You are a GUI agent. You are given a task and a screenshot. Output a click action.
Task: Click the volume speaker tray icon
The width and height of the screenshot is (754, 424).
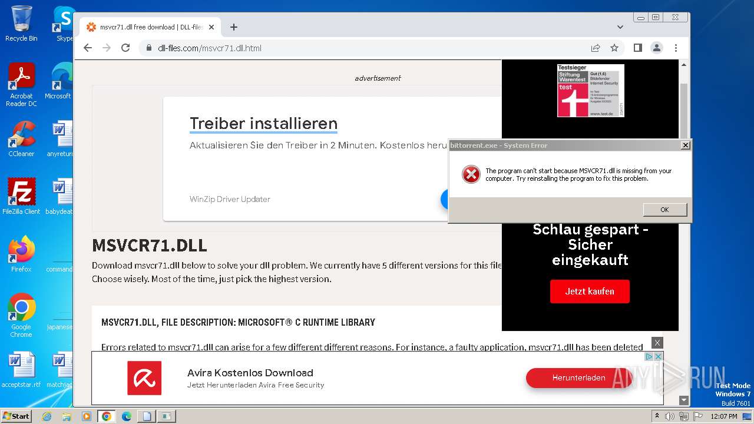pos(670,416)
